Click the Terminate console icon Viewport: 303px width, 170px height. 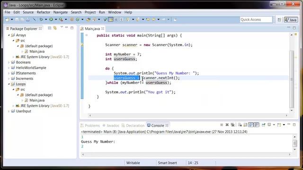pos(222,125)
